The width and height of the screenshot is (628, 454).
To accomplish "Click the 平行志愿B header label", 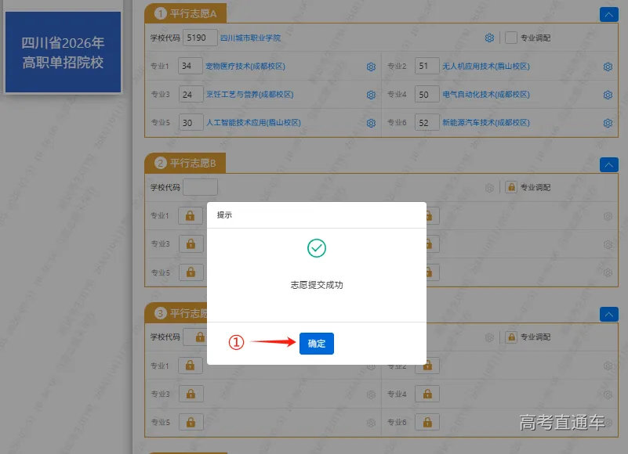I will (192, 164).
